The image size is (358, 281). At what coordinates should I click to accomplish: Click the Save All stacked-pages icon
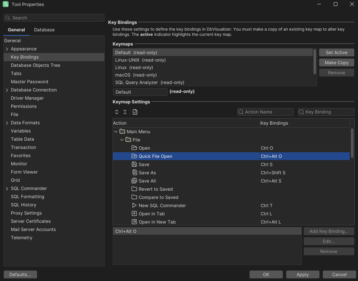pos(134,181)
